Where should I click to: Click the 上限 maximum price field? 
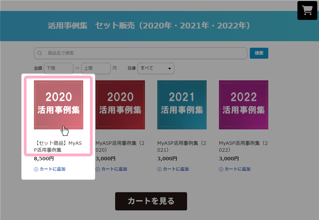(x=96, y=68)
